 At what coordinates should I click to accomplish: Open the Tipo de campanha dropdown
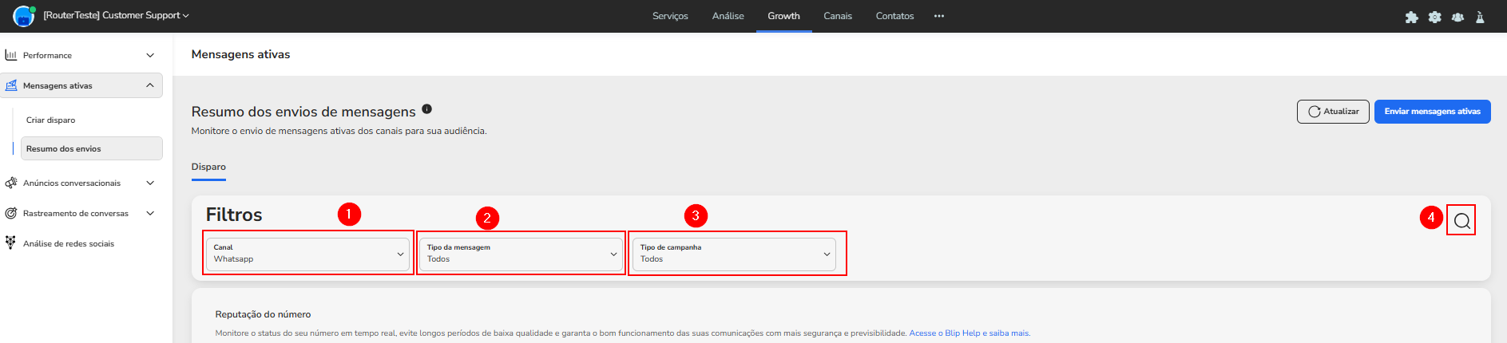(x=735, y=254)
